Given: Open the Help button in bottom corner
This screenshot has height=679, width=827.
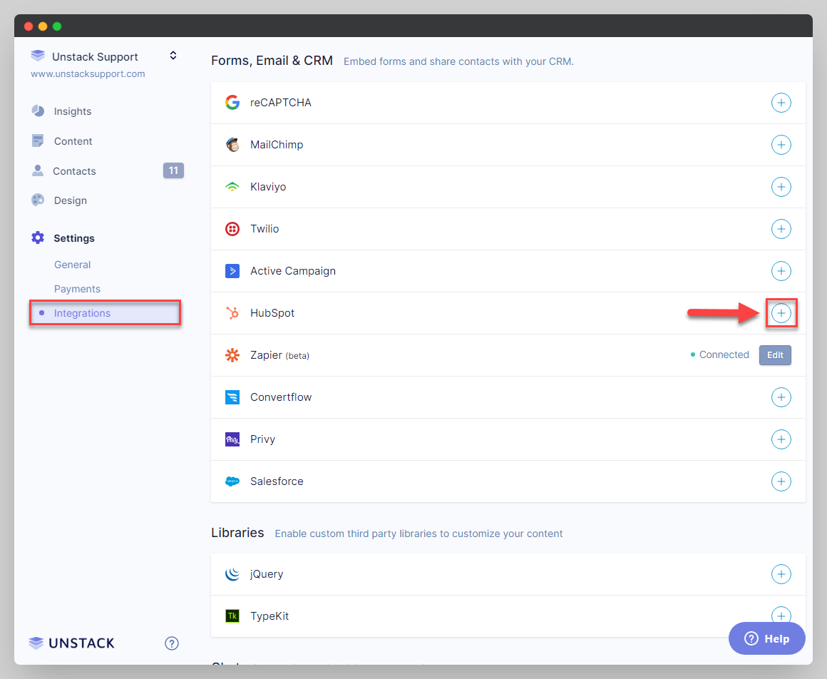Looking at the screenshot, I should [767, 638].
